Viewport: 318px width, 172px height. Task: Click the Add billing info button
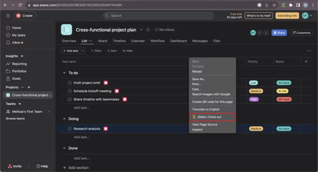tap(287, 16)
